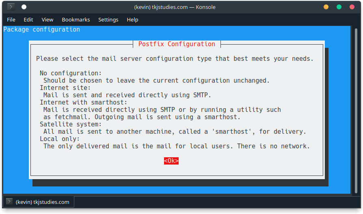Click the vertical scrollbar of the terminal
The height and width of the screenshot is (214, 363).
356,111
